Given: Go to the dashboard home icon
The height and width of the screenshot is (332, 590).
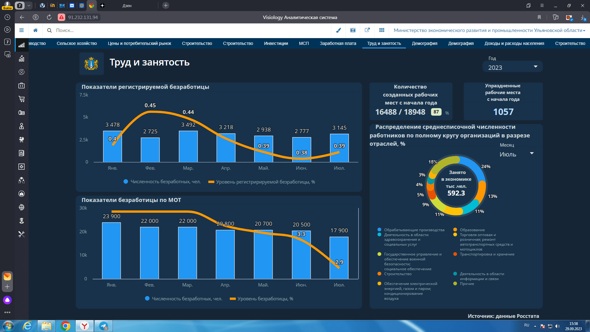Looking at the screenshot, I should pos(36,30).
